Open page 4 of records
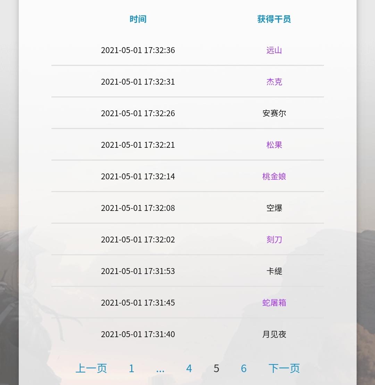The height and width of the screenshot is (385, 375). click(x=189, y=368)
